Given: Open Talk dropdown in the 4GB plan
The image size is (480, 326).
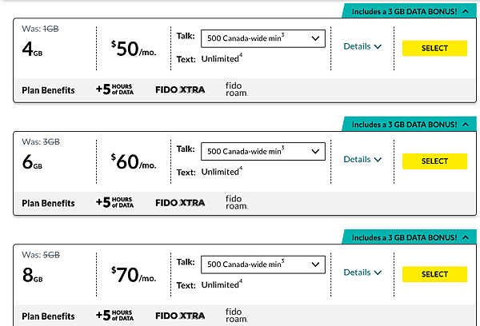Looking at the screenshot, I should (x=263, y=38).
